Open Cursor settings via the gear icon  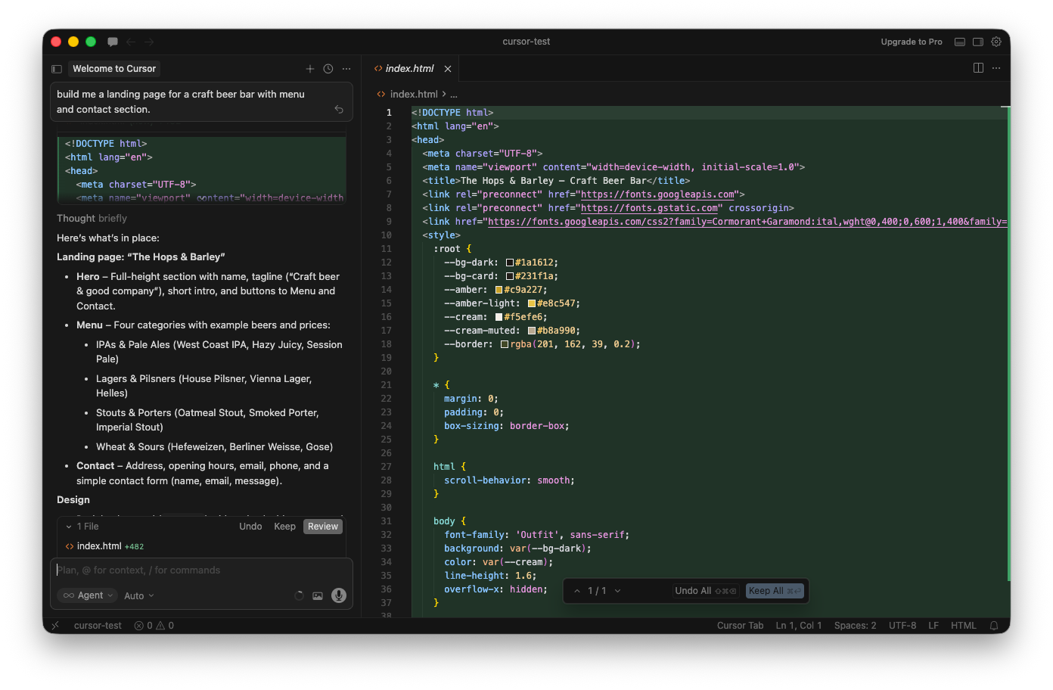coord(996,42)
